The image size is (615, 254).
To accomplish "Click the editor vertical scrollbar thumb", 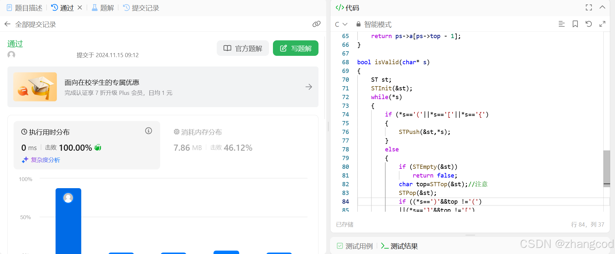I will point(607,168).
